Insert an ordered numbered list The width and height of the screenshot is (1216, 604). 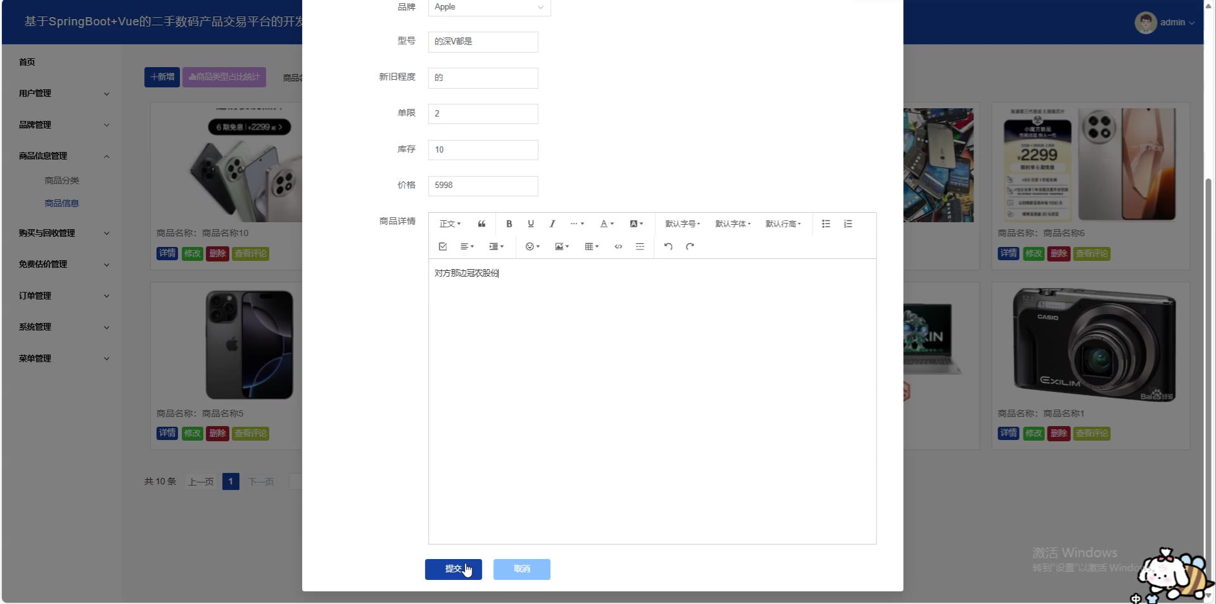pos(848,224)
